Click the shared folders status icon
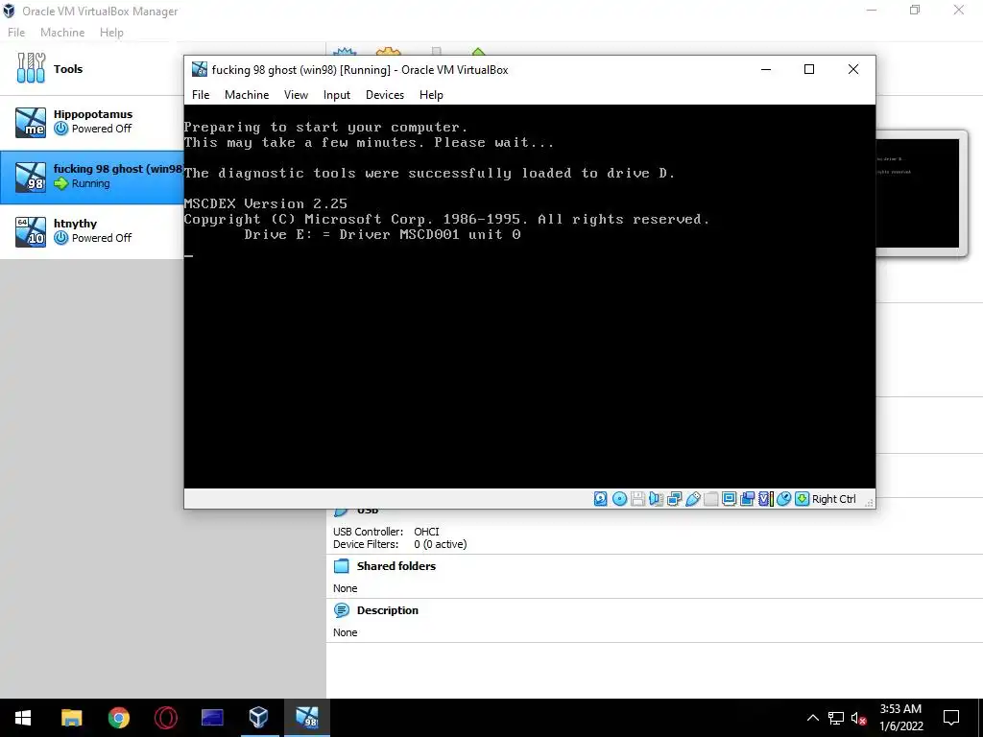The image size is (983, 737). [711, 499]
